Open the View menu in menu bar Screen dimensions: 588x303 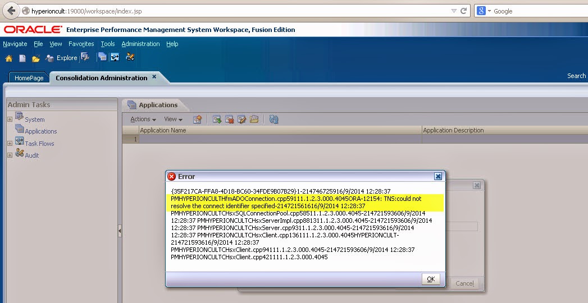coord(56,44)
